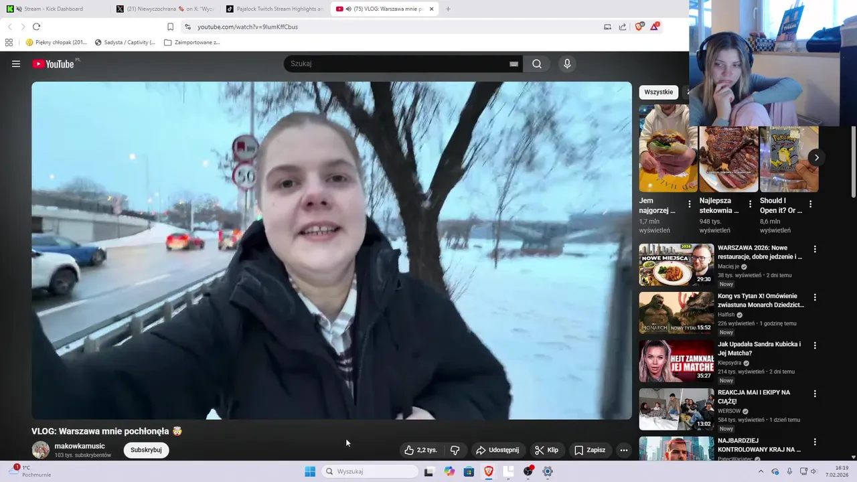Open Maciej je channel name

tap(728, 266)
